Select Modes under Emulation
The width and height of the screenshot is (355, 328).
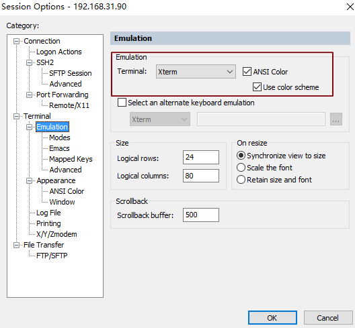[x=60, y=138]
